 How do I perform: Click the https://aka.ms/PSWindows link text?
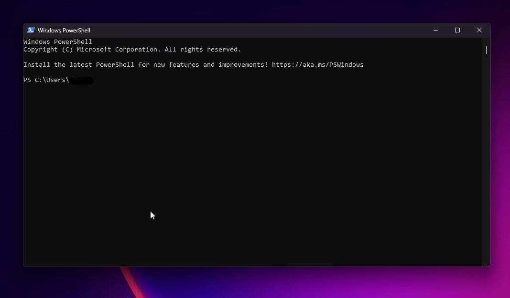pos(317,64)
